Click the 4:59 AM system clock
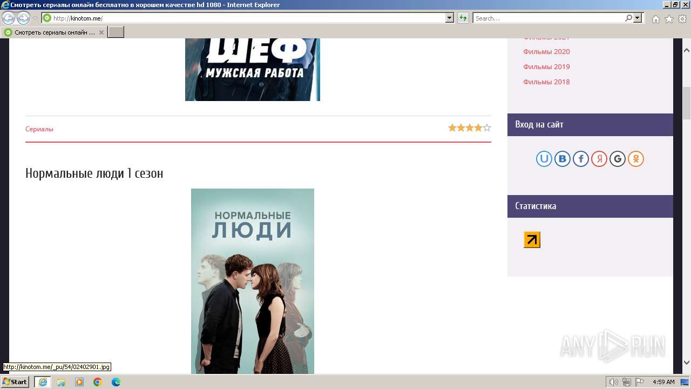Viewport: 691px width, 389px height. coord(663,382)
